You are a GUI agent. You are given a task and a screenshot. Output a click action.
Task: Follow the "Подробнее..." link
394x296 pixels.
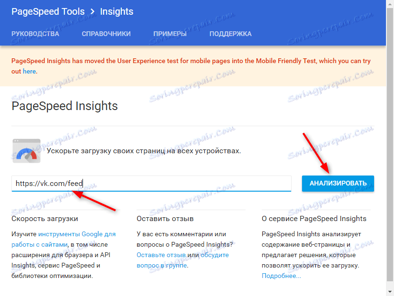click(281, 276)
